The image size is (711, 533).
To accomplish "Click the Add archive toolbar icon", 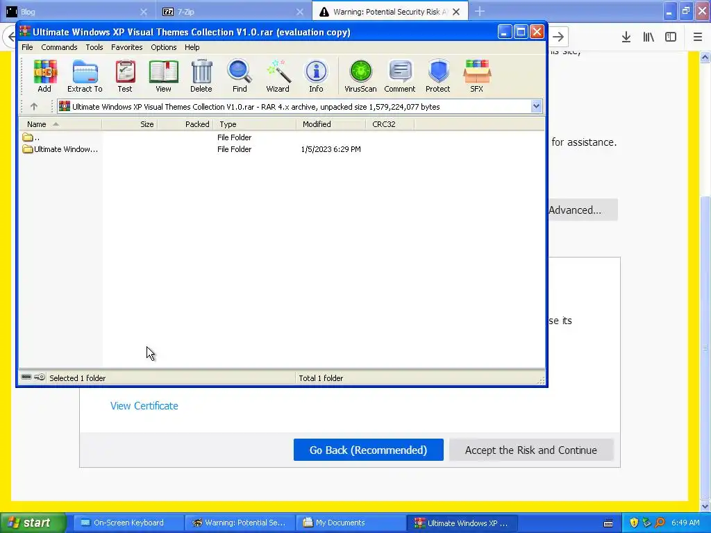I will [x=44, y=76].
